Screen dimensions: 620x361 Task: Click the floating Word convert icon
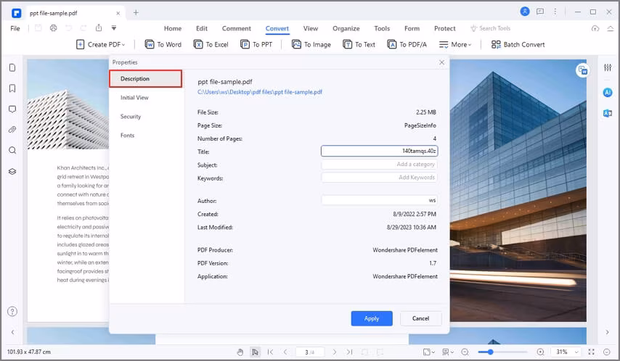tap(582, 70)
